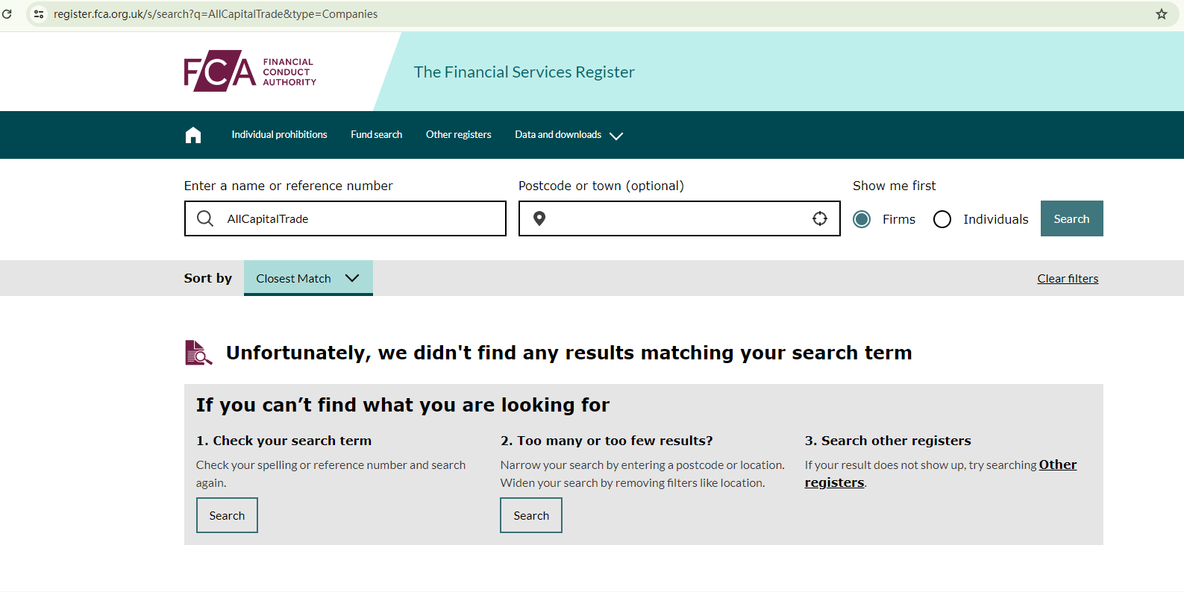The image size is (1184, 592).
Task: Open Individual prohibitions page
Action: [279, 135]
